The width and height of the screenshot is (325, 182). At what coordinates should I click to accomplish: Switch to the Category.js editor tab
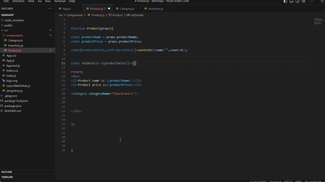(x=127, y=9)
